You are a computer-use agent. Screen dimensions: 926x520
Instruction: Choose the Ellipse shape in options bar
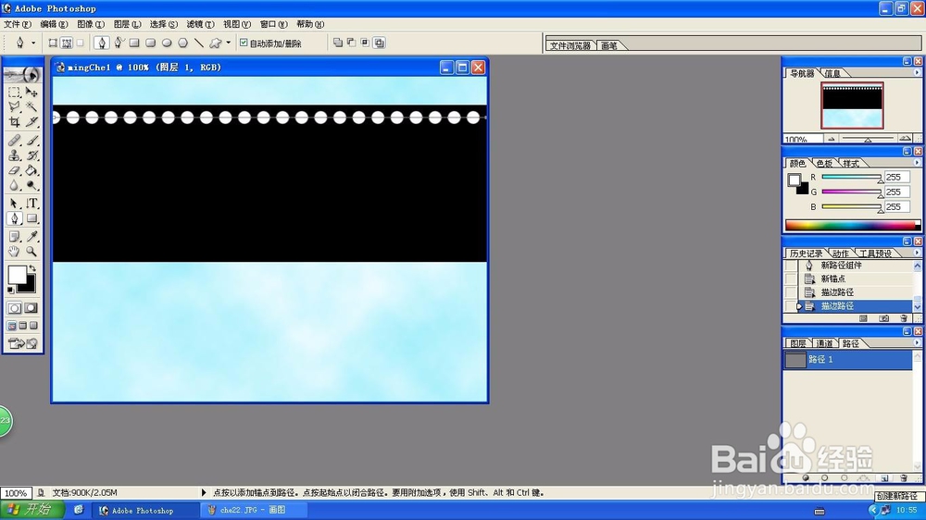167,43
